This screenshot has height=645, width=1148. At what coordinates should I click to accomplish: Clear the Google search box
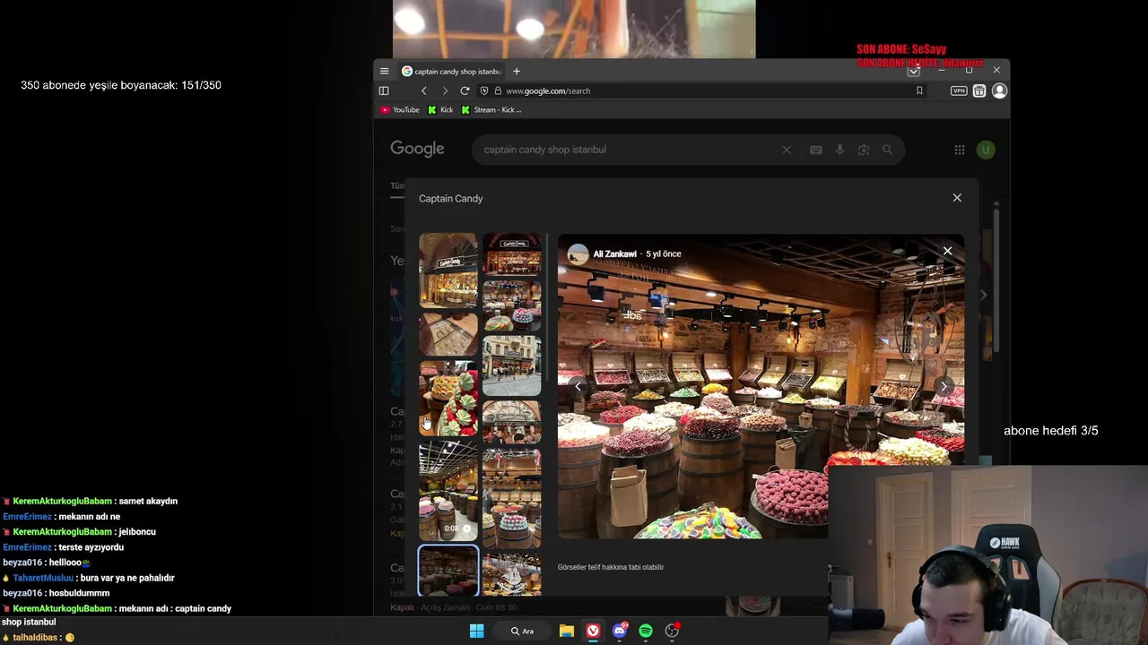pos(787,150)
